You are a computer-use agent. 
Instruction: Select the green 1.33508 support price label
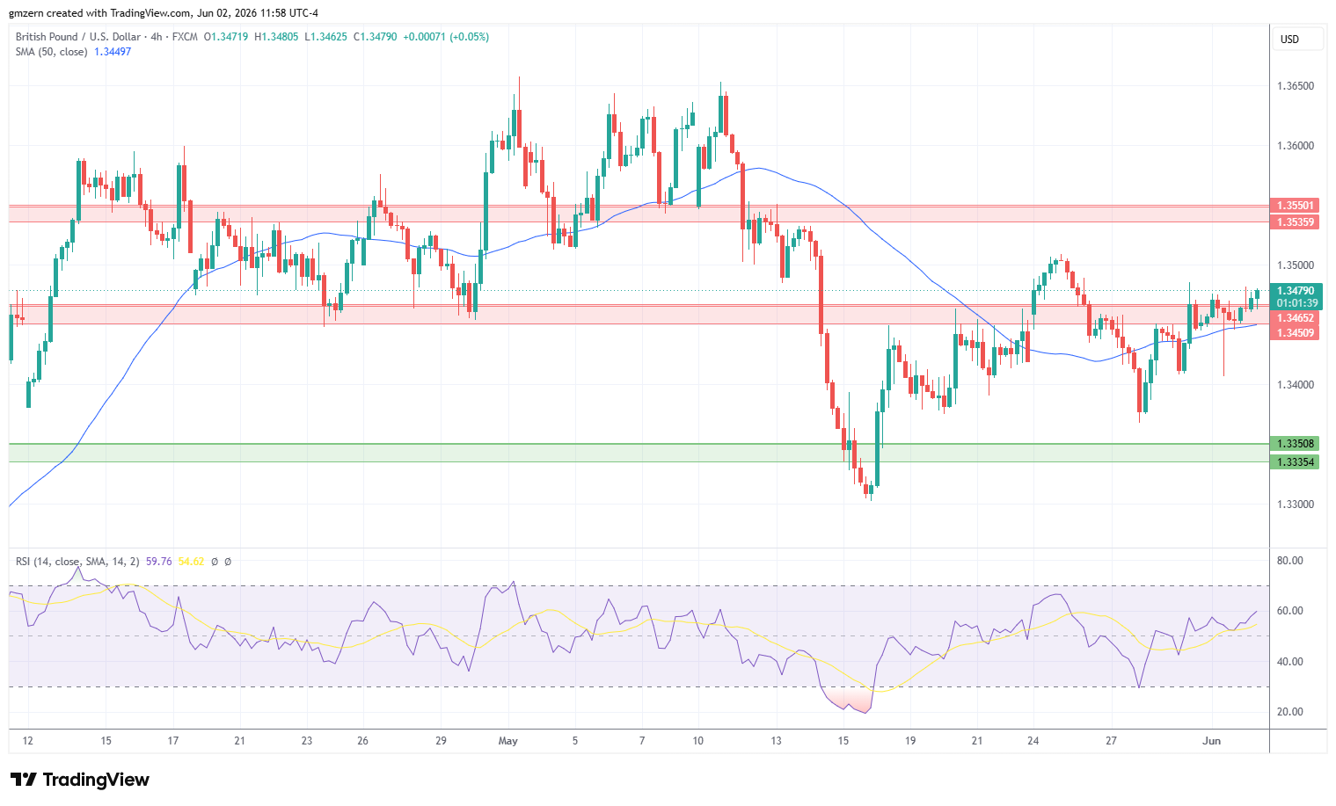pyautogui.click(x=1295, y=444)
